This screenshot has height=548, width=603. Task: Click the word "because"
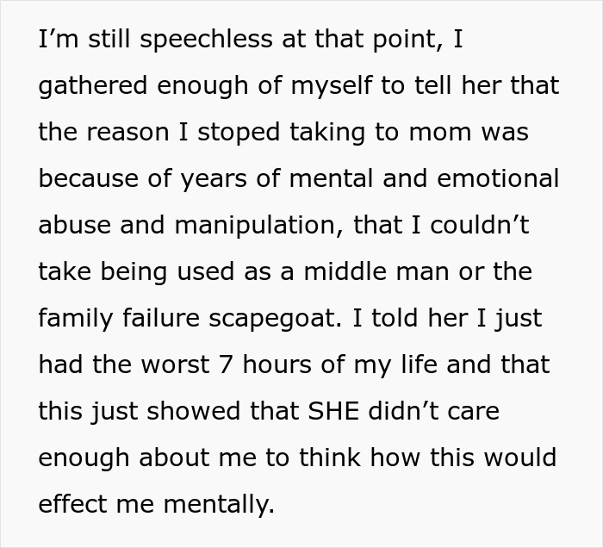click(x=89, y=178)
